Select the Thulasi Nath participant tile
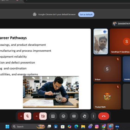The height and width of the screenshot is (130, 130). [x=107, y=96]
